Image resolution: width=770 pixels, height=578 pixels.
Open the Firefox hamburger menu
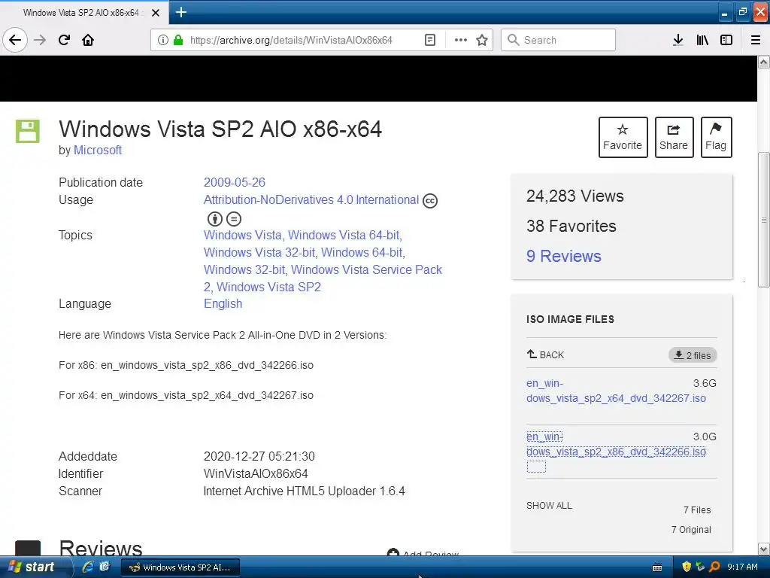756,40
